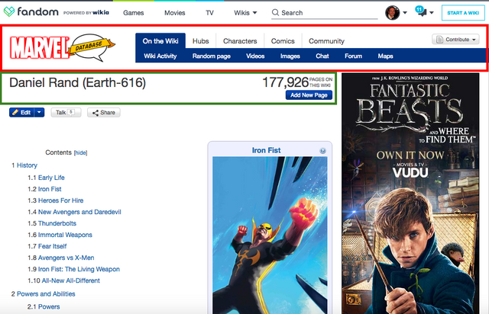The height and width of the screenshot is (314, 489).
Task: Expand the arrow next to user avatar
Action: pos(405,13)
